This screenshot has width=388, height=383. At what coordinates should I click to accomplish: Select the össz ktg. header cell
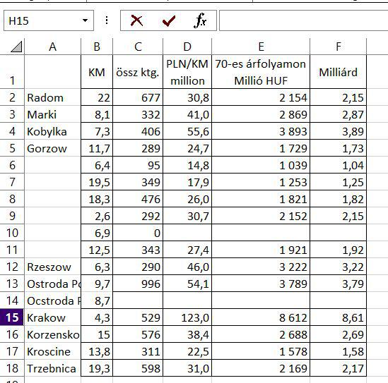tap(138, 72)
